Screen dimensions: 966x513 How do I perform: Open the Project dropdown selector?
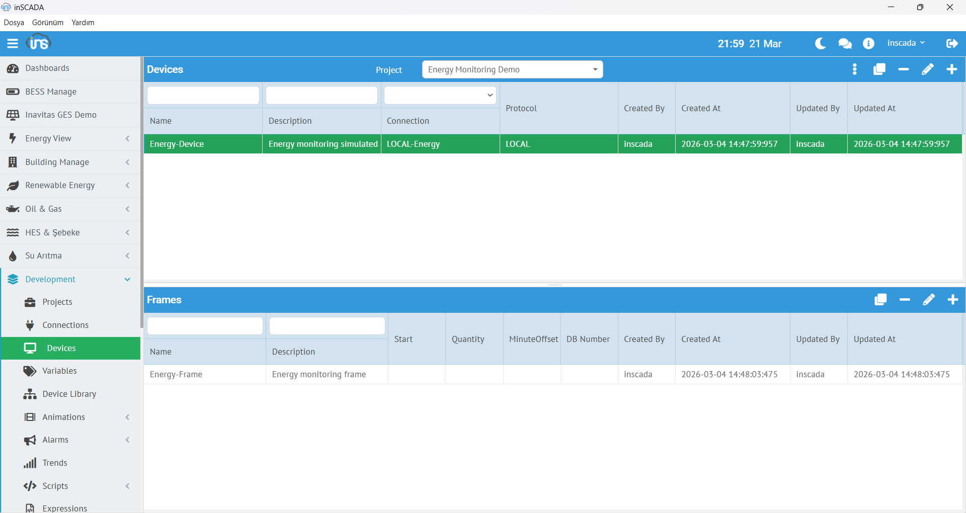pos(512,69)
